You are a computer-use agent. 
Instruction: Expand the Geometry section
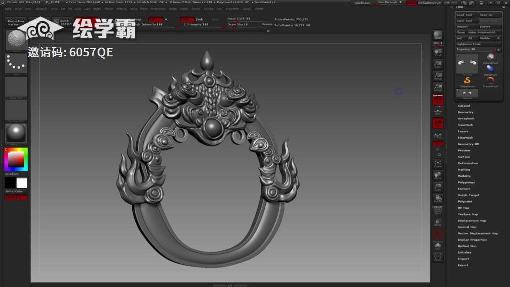pyautogui.click(x=466, y=112)
